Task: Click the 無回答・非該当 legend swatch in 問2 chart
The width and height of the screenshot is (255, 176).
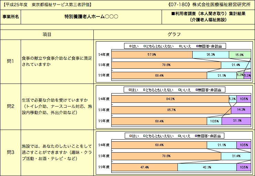Action: tap(197, 90)
